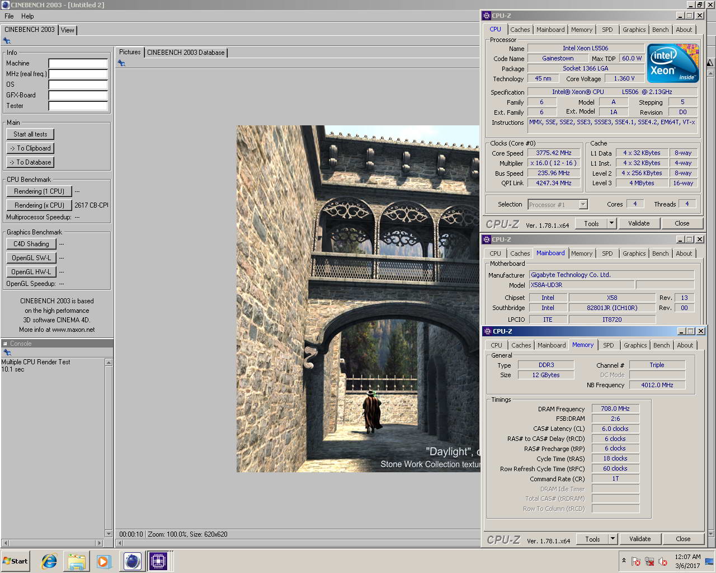Open Bench tab in top CPU-Z window
This screenshot has height=573, width=716.
tap(661, 30)
